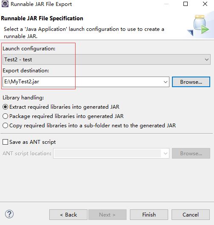Click the help question mark icon
The width and height of the screenshot is (214, 225).
point(9,214)
